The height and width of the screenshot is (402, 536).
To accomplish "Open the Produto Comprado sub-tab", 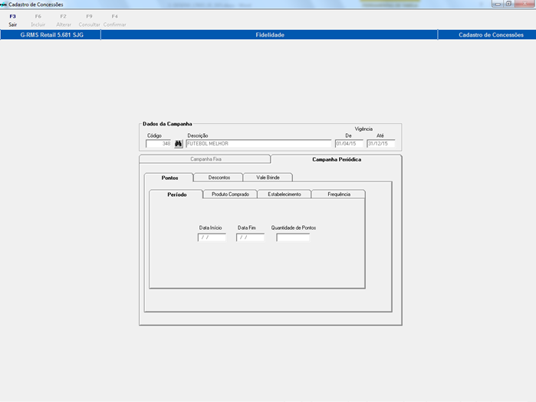I will coord(230,194).
